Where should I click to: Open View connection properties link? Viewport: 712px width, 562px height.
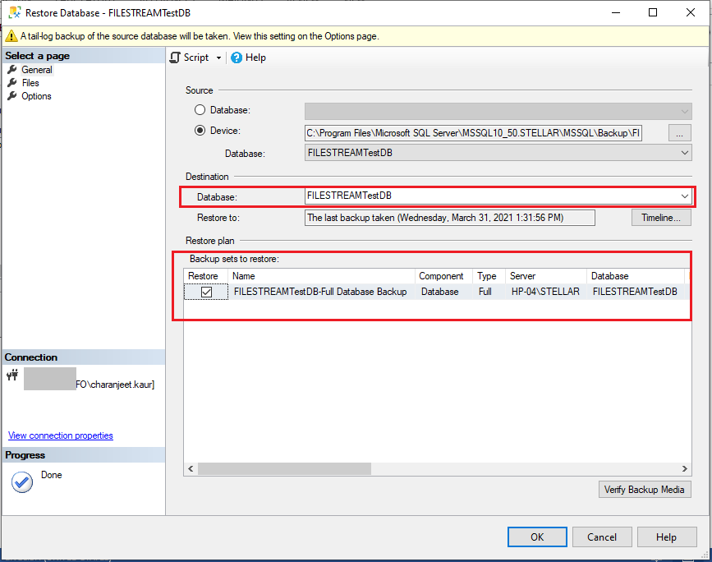tap(61, 435)
